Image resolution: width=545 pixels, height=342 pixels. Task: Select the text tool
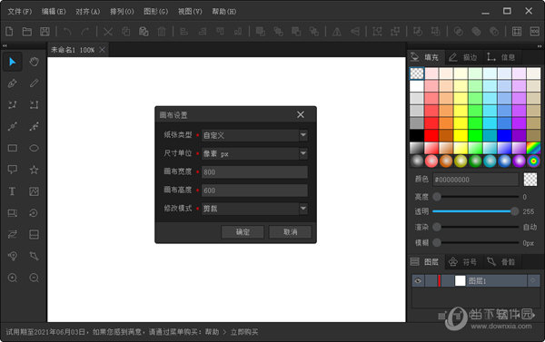coord(13,191)
